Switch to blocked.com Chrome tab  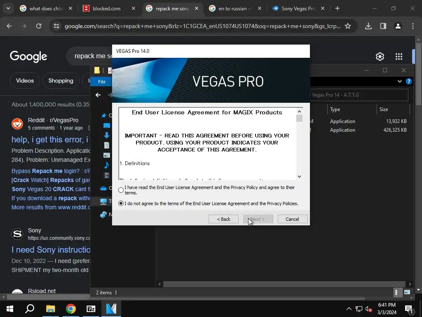tap(107, 9)
